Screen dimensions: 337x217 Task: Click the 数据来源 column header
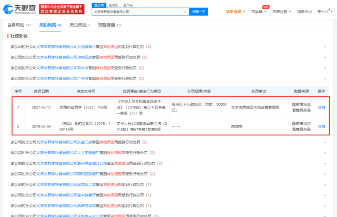tap(301, 91)
